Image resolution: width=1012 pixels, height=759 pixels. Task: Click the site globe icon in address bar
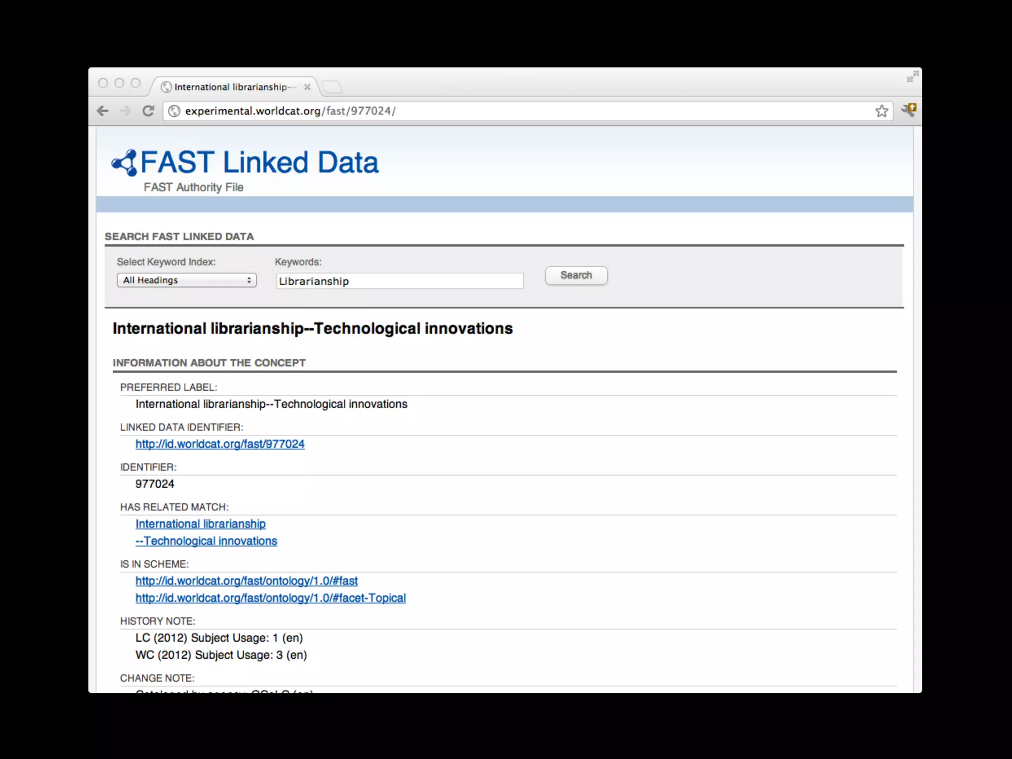(174, 111)
